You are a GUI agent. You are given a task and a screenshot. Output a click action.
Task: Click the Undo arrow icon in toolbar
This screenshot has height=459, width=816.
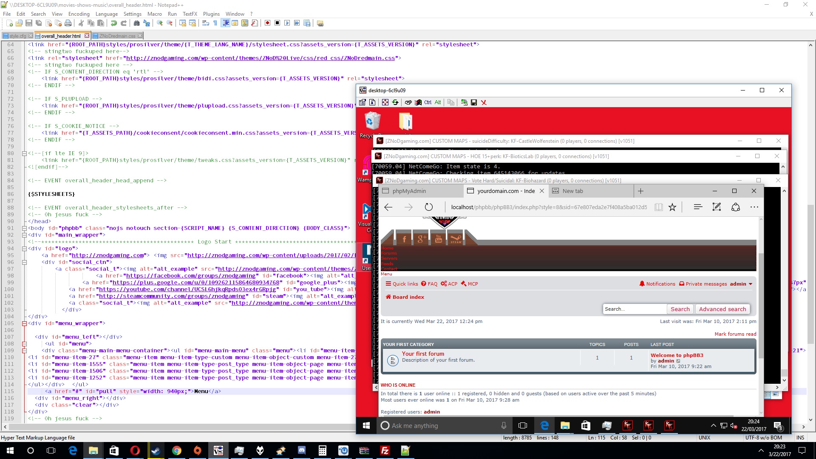tap(114, 23)
